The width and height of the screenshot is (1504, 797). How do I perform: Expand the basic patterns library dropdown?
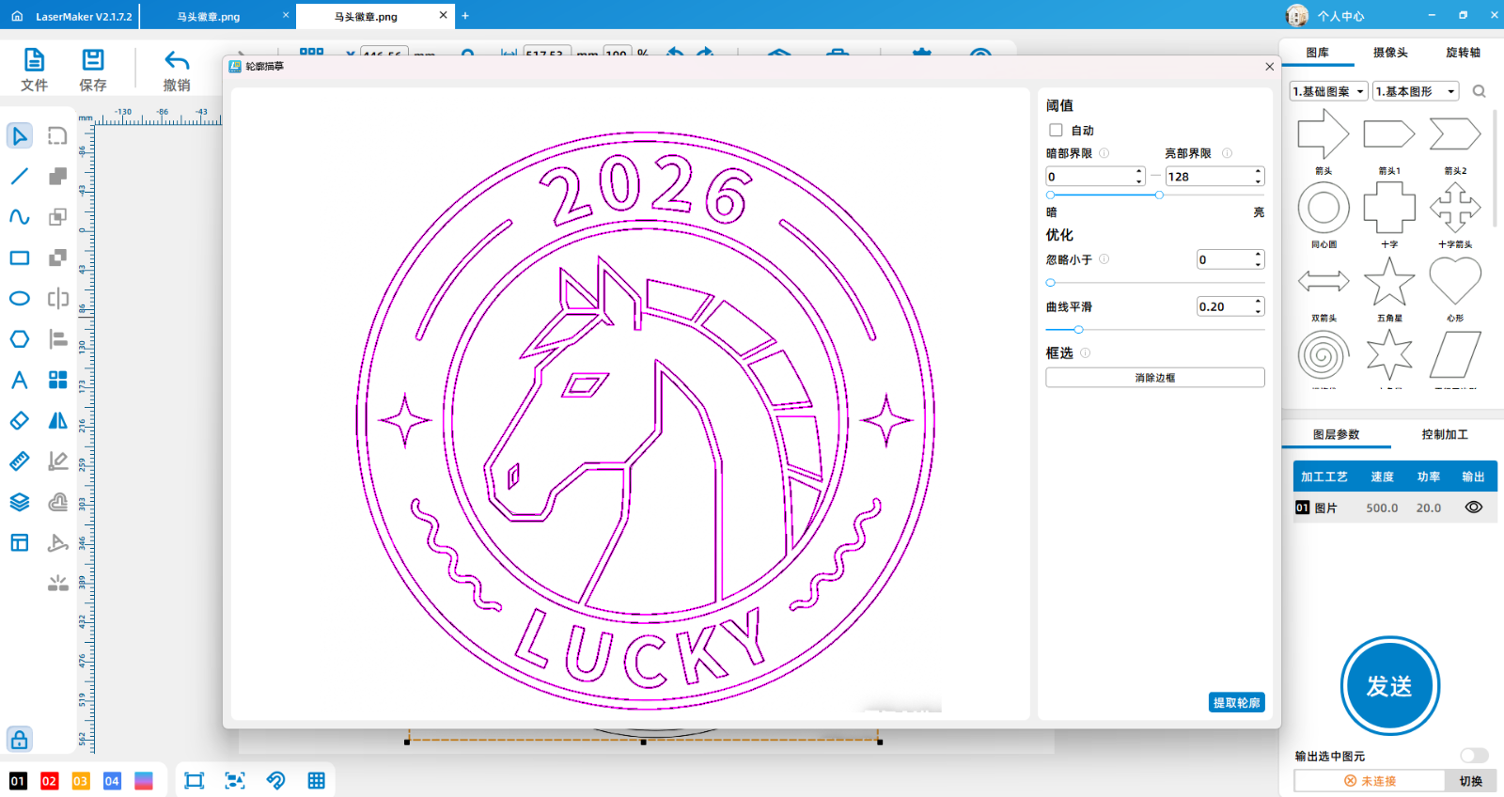[x=1328, y=91]
